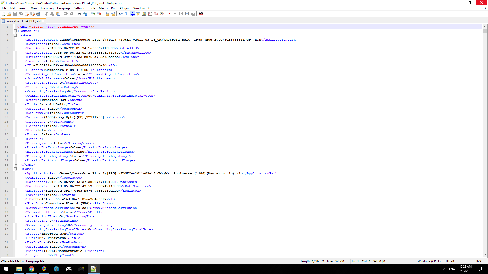
Task: Open Google Chrome from the taskbar
Action: pyautogui.click(x=32, y=269)
